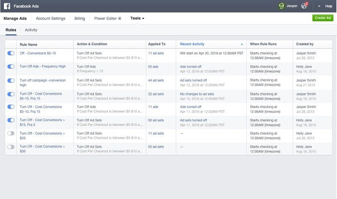Switch to the Activity tab
Viewport: 337px width, 199px height.
pyautogui.click(x=31, y=30)
